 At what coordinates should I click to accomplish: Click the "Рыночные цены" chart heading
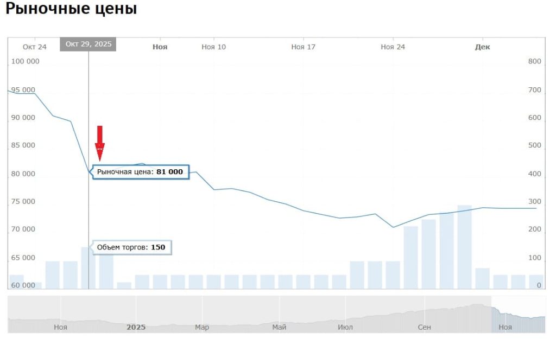tap(71, 9)
